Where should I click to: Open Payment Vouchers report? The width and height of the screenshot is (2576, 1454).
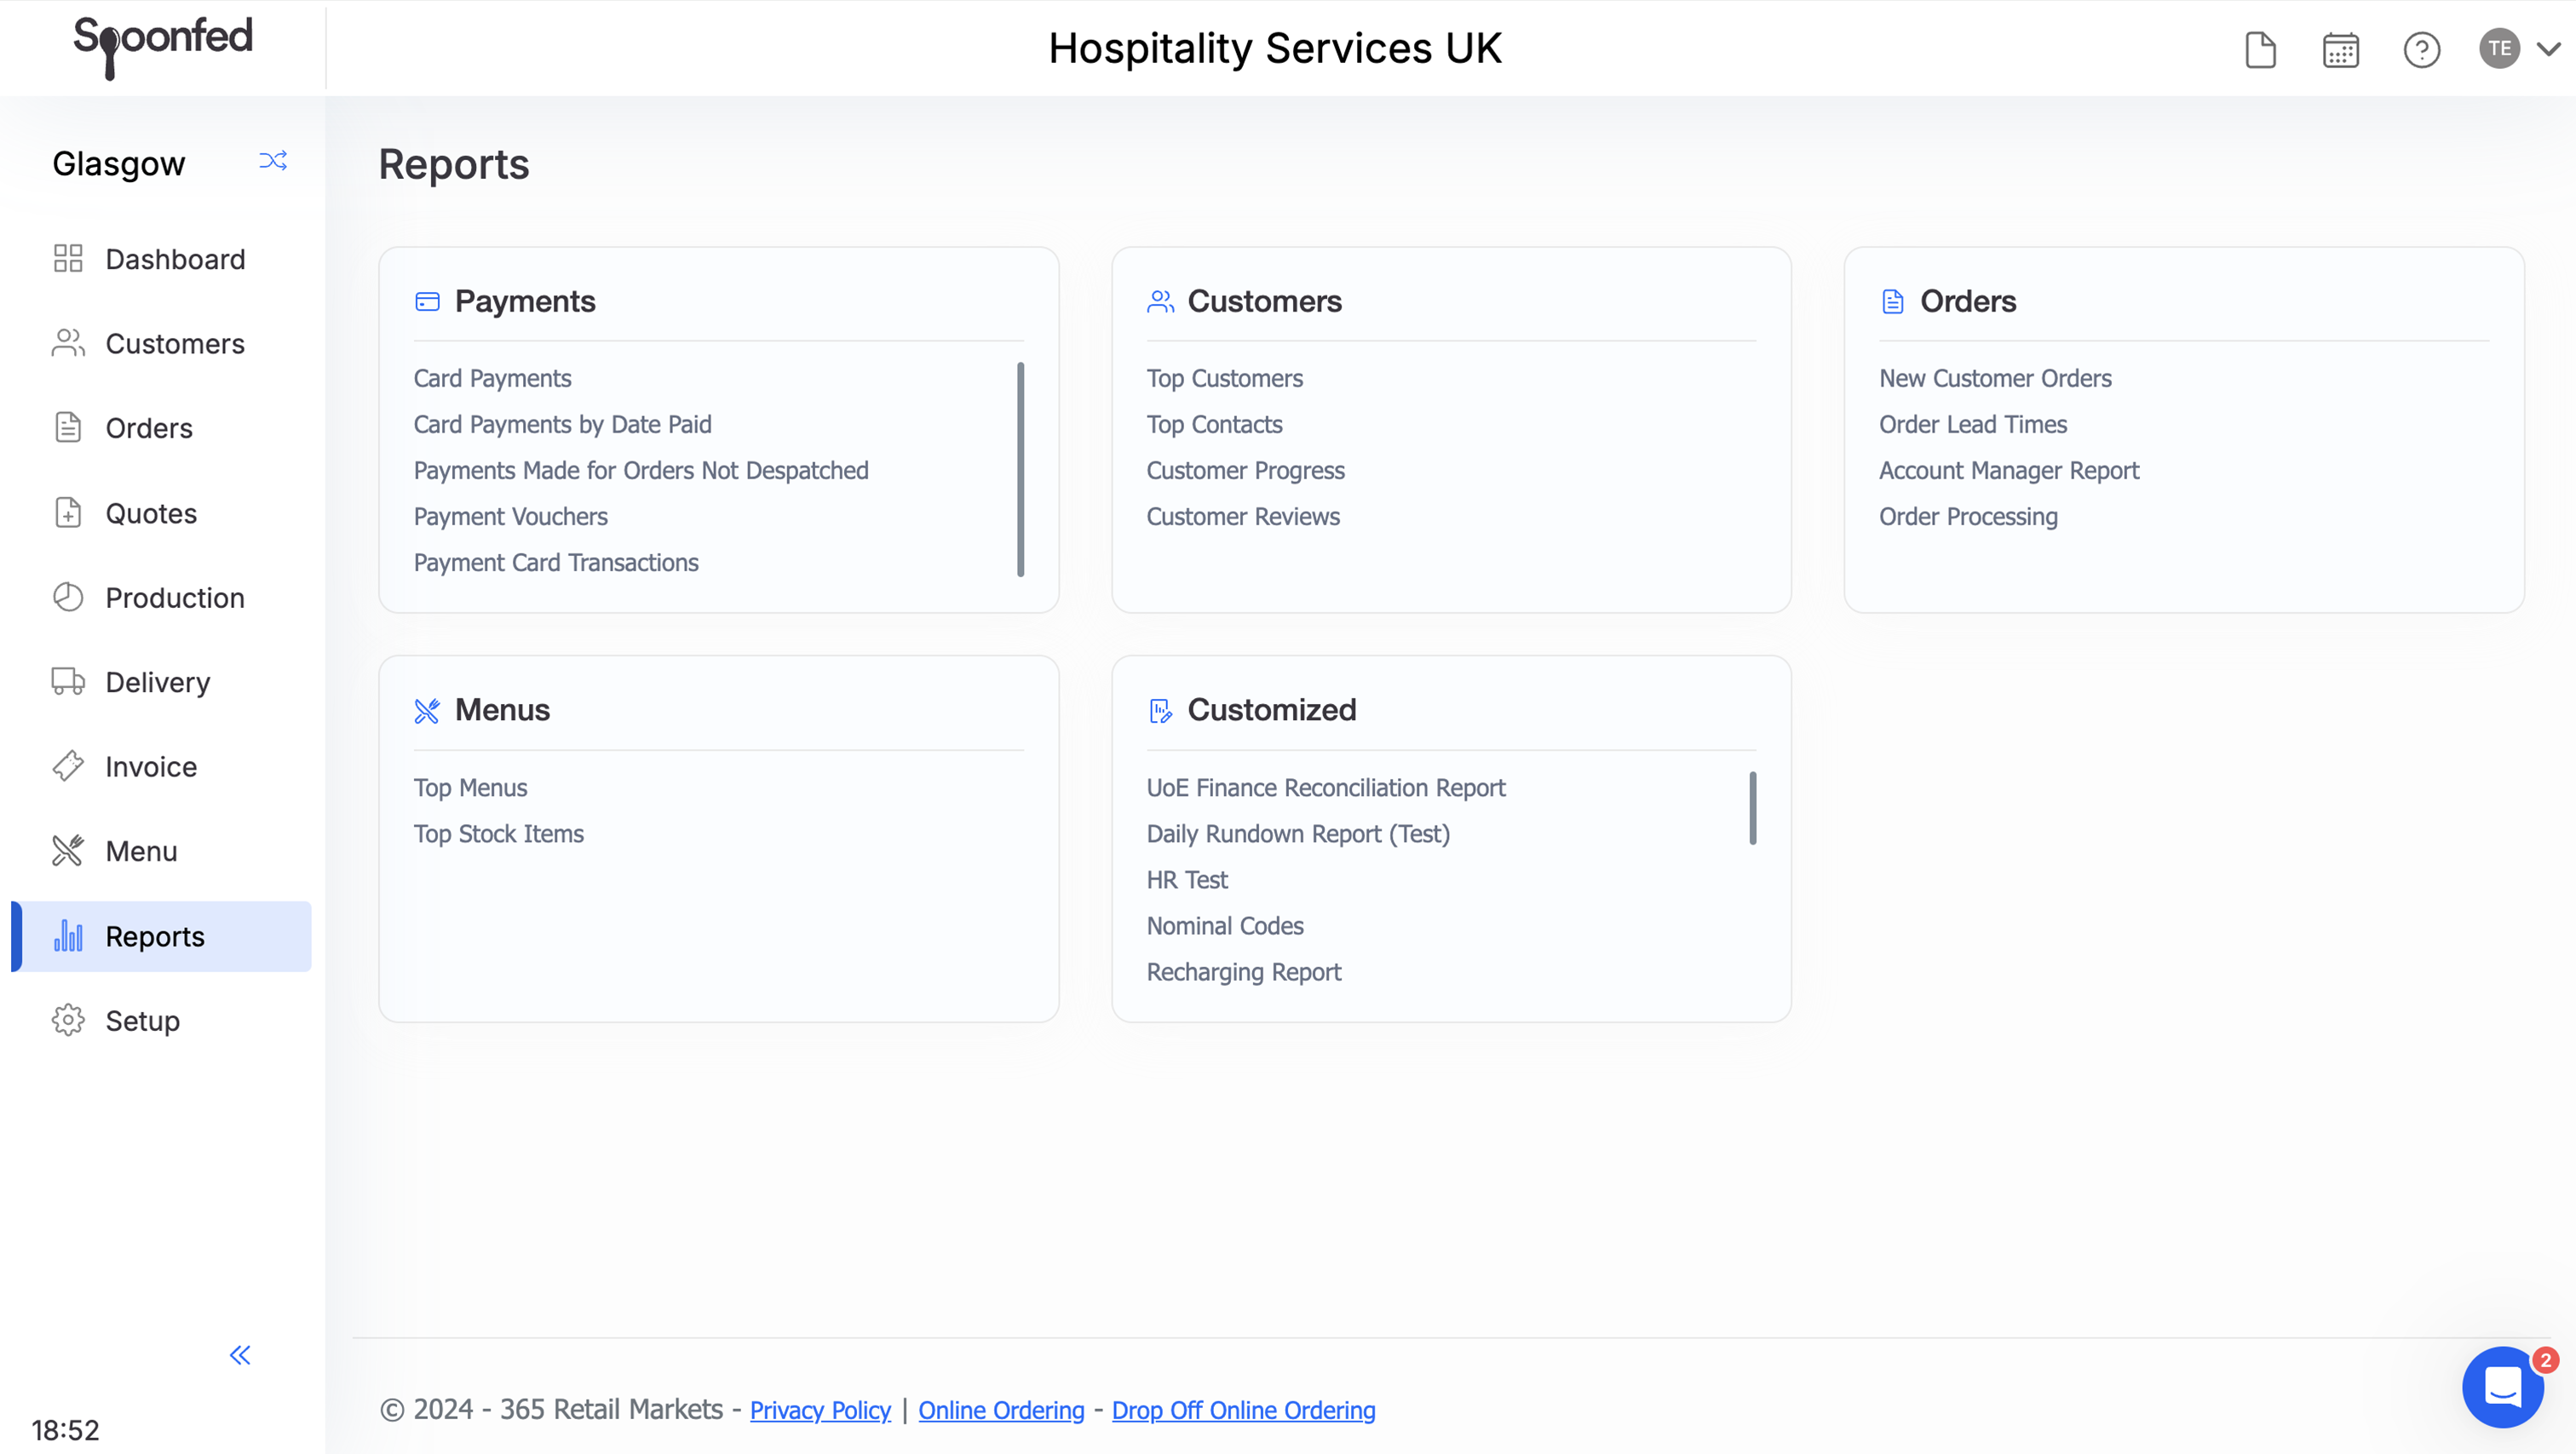pos(510,516)
